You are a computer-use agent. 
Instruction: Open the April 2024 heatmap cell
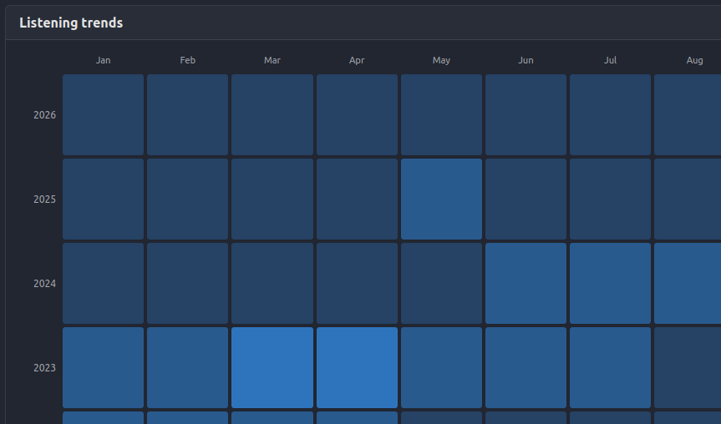[x=357, y=284]
